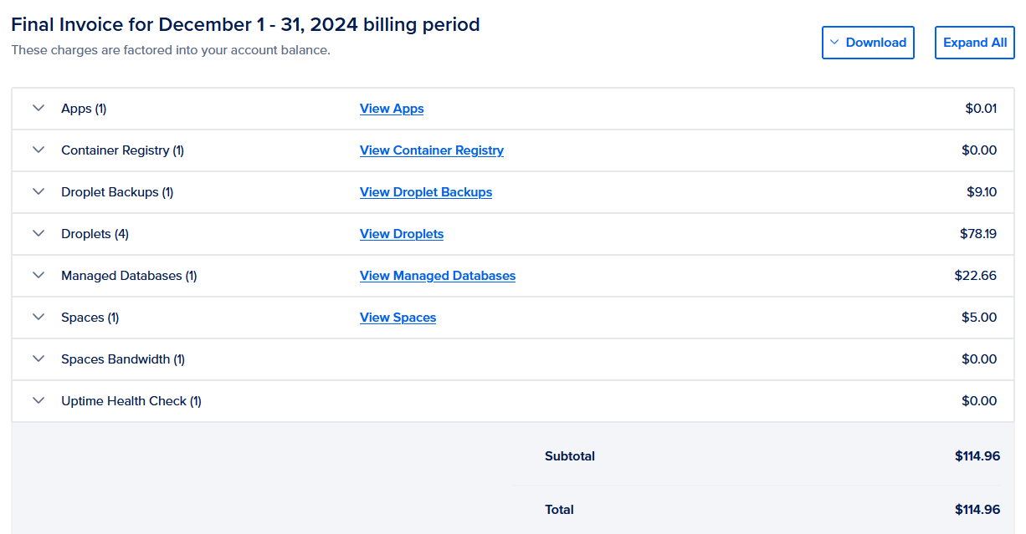The image size is (1026, 534).
Task: Expand Droplet Backups row chevron
Action: 38,192
